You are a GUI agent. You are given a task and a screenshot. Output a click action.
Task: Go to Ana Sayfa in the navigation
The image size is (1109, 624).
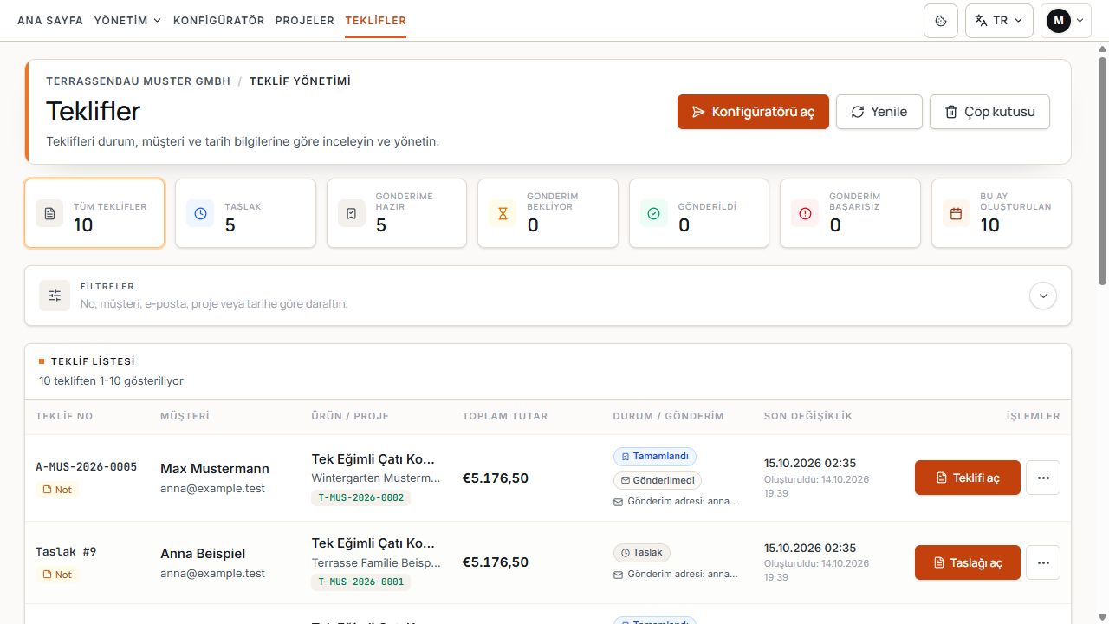(50, 21)
